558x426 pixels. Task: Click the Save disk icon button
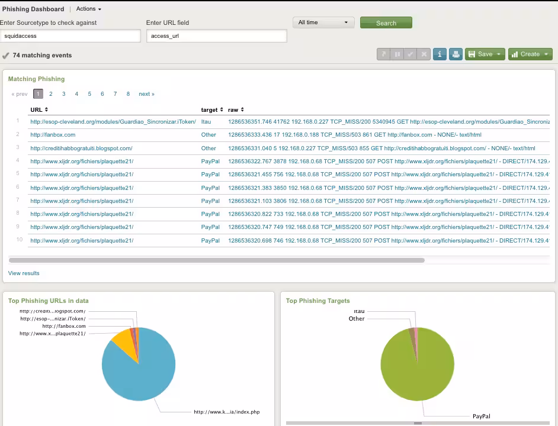pos(473,54)
